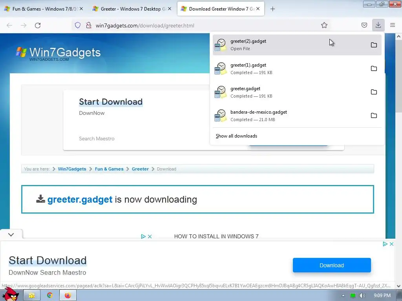
Task: Go back to the previous page
Action: [x=9, y=25]
